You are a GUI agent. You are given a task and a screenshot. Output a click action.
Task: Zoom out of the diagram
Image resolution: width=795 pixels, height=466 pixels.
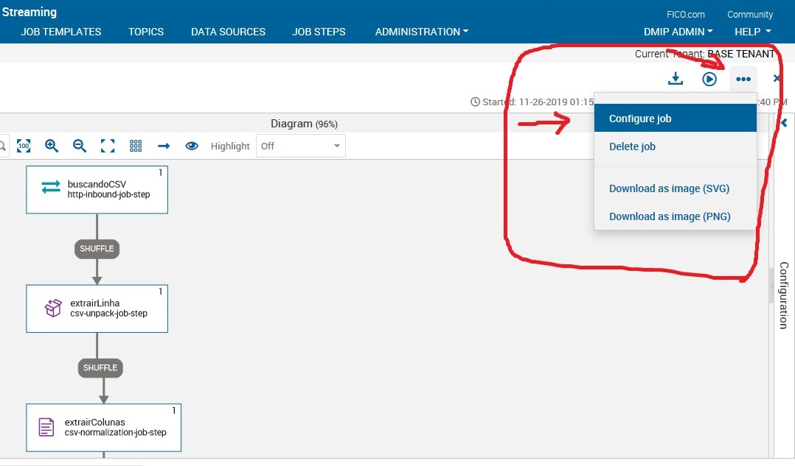80,146
